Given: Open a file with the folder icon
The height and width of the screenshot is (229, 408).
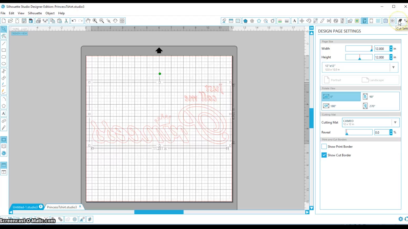Looking at the screenshot, I should [x=10, y=21].
